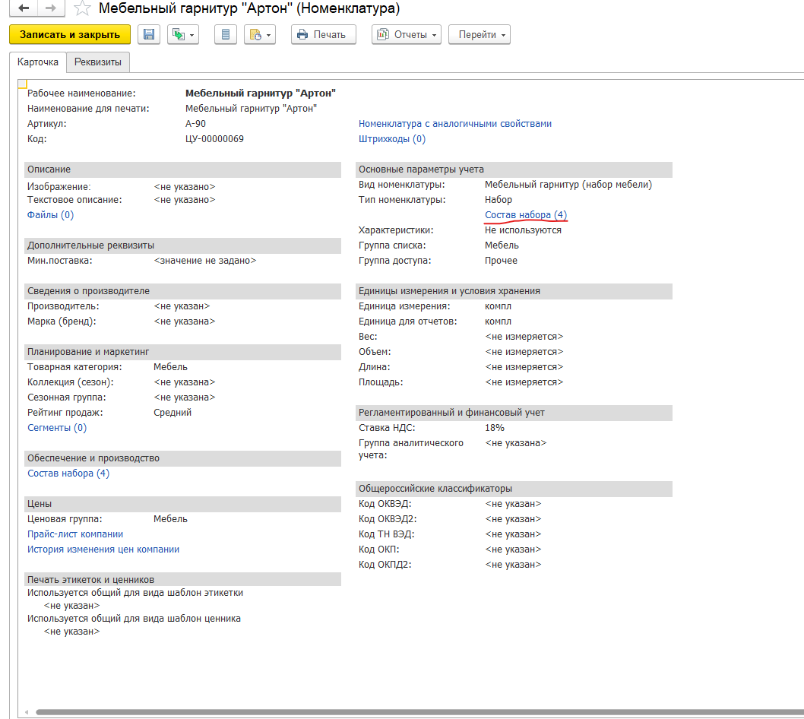This screenshot has height=719, width=804.
Task: Click the create-based-on icon button
Action: point(182,34)
